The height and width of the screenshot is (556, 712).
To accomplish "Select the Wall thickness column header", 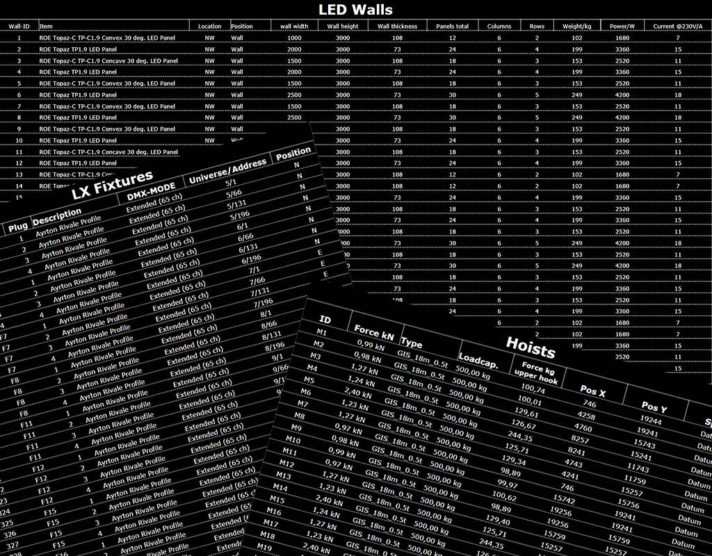I will [x=397, y=26].
